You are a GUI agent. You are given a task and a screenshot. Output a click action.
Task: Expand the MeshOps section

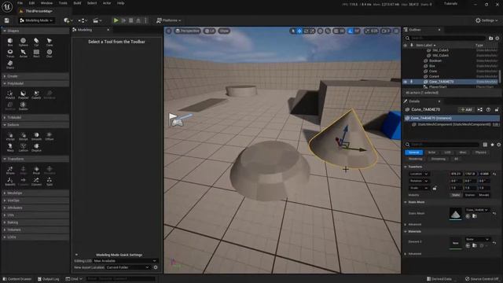pos(35,193)
